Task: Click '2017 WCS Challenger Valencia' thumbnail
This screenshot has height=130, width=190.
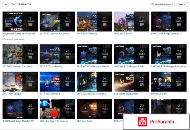Action: pos(94,54)
